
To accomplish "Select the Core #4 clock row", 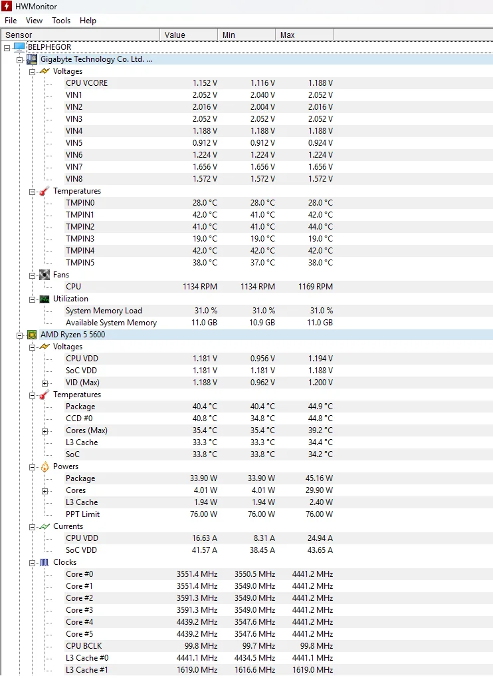I will click(x=199, y=622).
